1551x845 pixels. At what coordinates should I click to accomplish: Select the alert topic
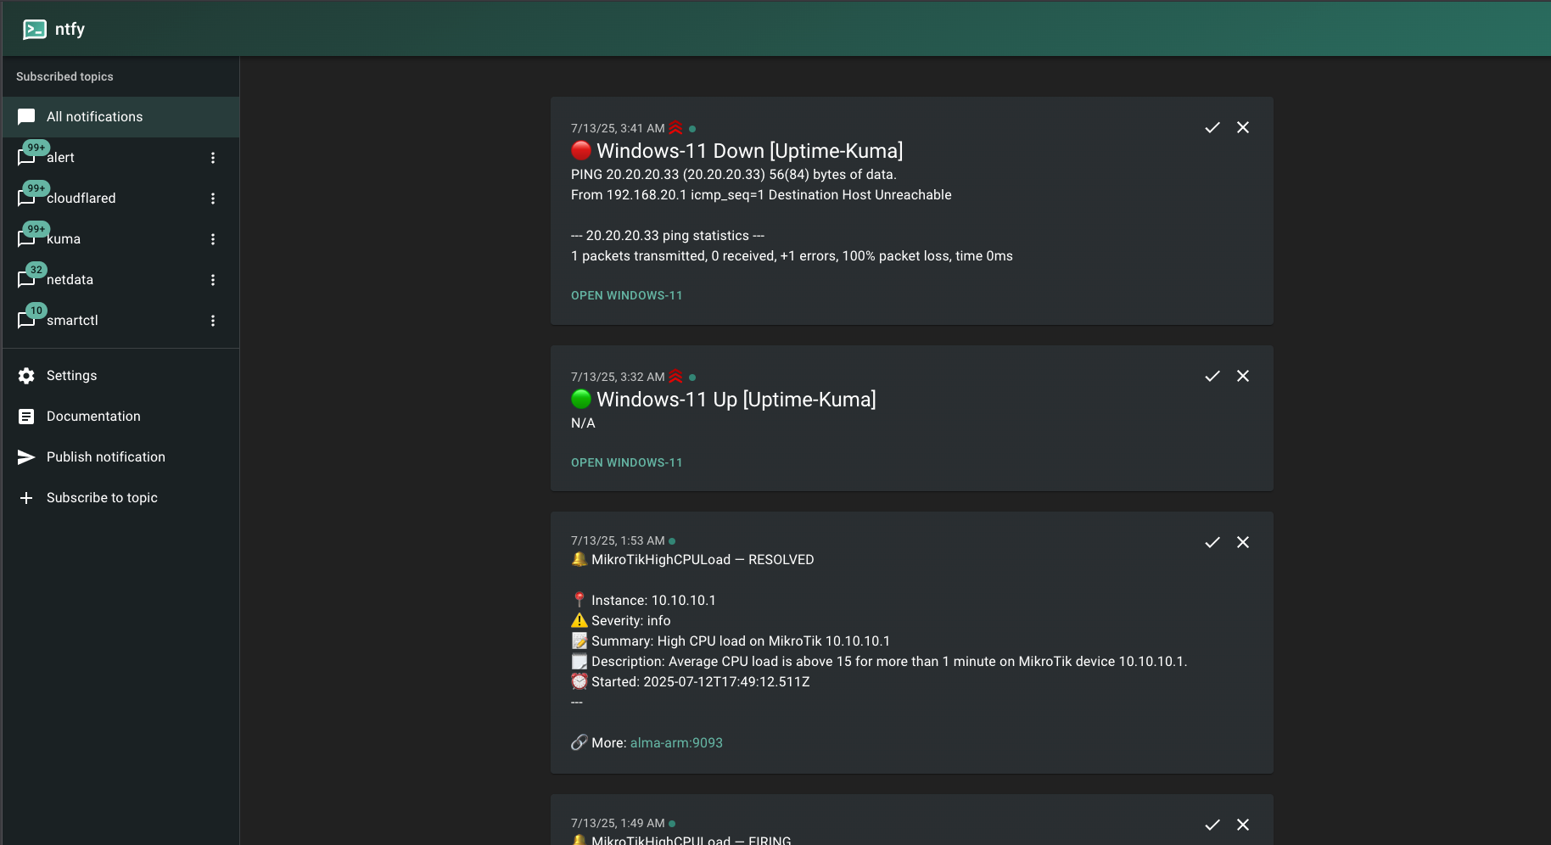point(120,158)
